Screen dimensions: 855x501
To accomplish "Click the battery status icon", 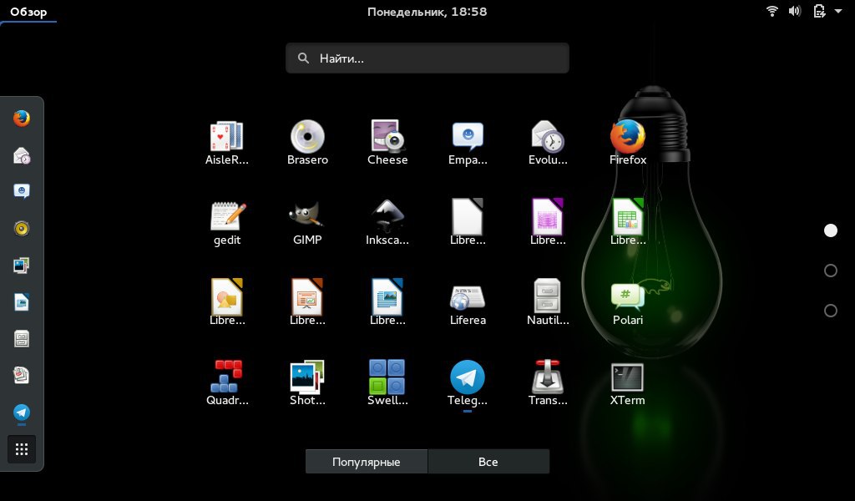I will click(x=819, y=11).
